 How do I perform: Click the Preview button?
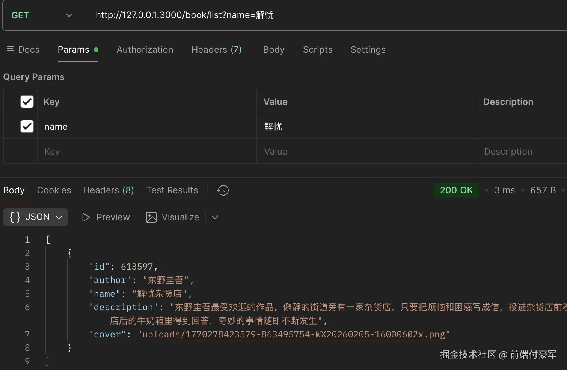106,217
